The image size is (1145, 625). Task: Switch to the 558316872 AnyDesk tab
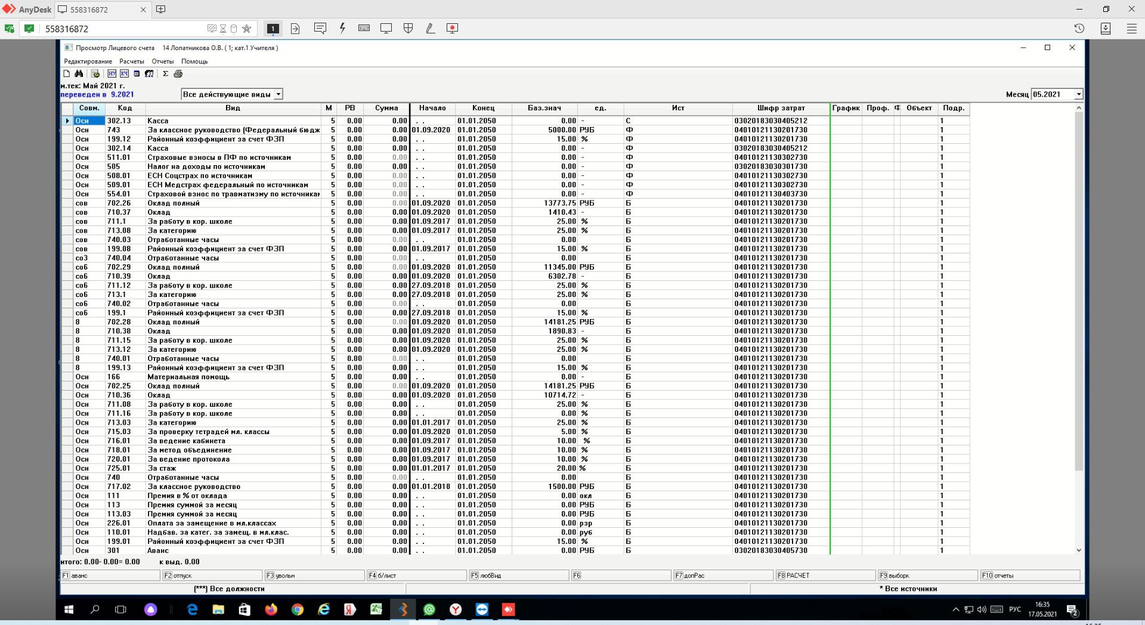pyautogui.click(x=103, y=10)
